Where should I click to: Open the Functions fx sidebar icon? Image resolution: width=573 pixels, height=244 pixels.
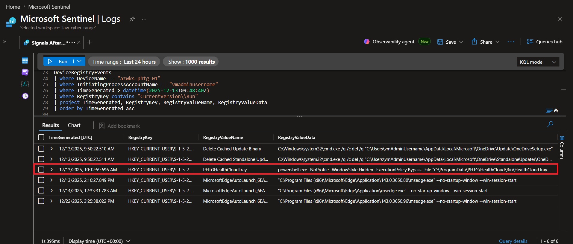(25, 84)
